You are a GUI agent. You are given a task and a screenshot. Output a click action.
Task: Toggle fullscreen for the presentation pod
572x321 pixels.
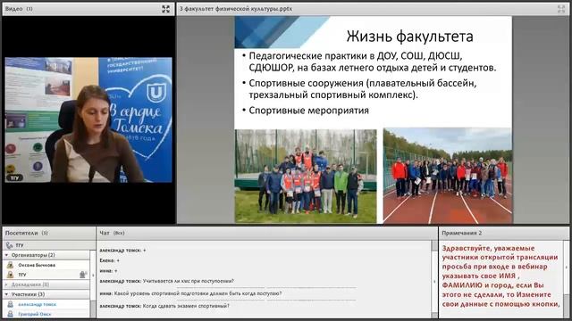pos(561,9)
